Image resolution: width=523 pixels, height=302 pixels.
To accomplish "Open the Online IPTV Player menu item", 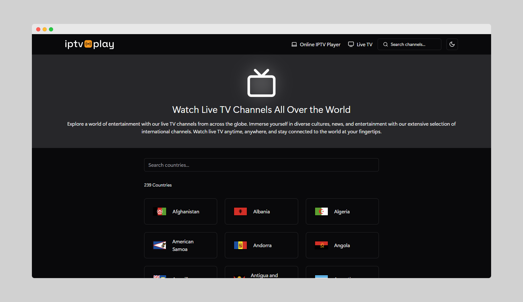I will coord(320,44).
